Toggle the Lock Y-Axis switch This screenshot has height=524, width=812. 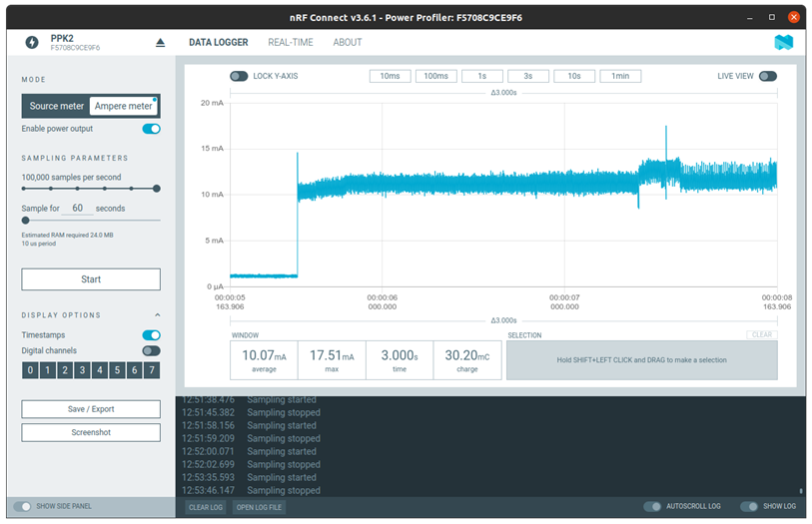[239, 76]
